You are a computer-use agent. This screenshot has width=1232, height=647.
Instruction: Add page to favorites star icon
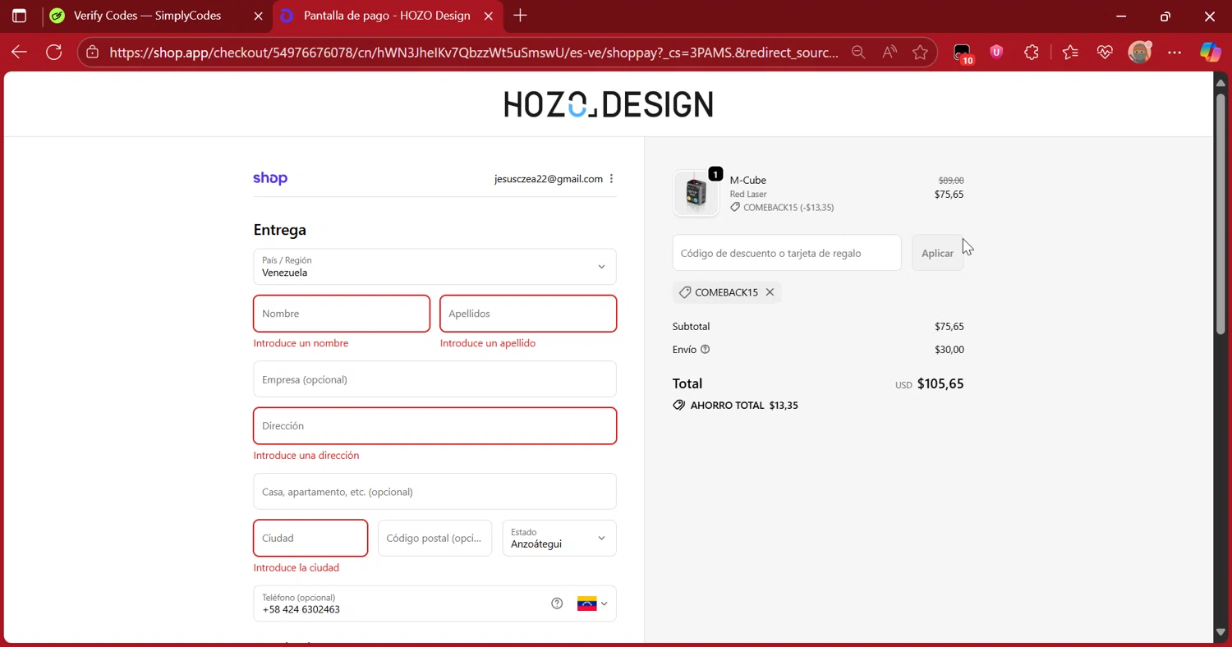coord(920,53)
